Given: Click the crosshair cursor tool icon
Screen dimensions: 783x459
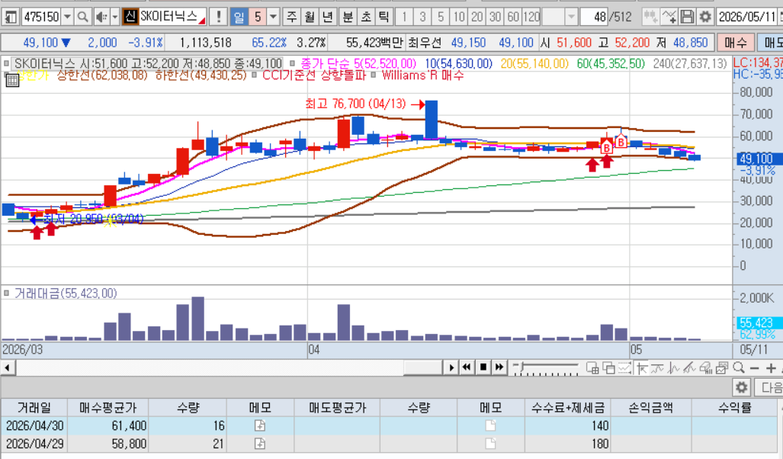Looking at the screenshot, I should pos(641,368).
